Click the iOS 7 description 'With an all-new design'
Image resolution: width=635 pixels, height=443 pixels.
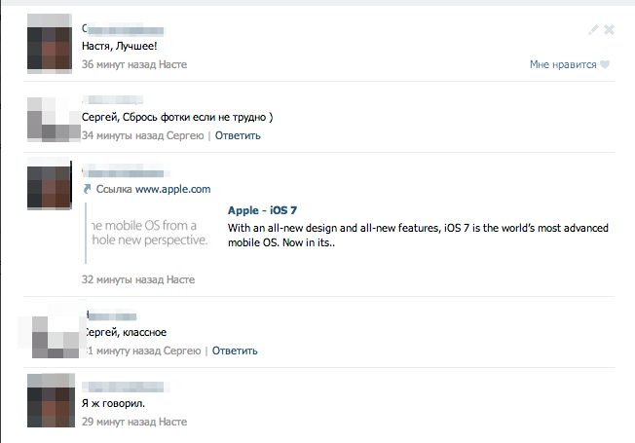tap(418, 236)
